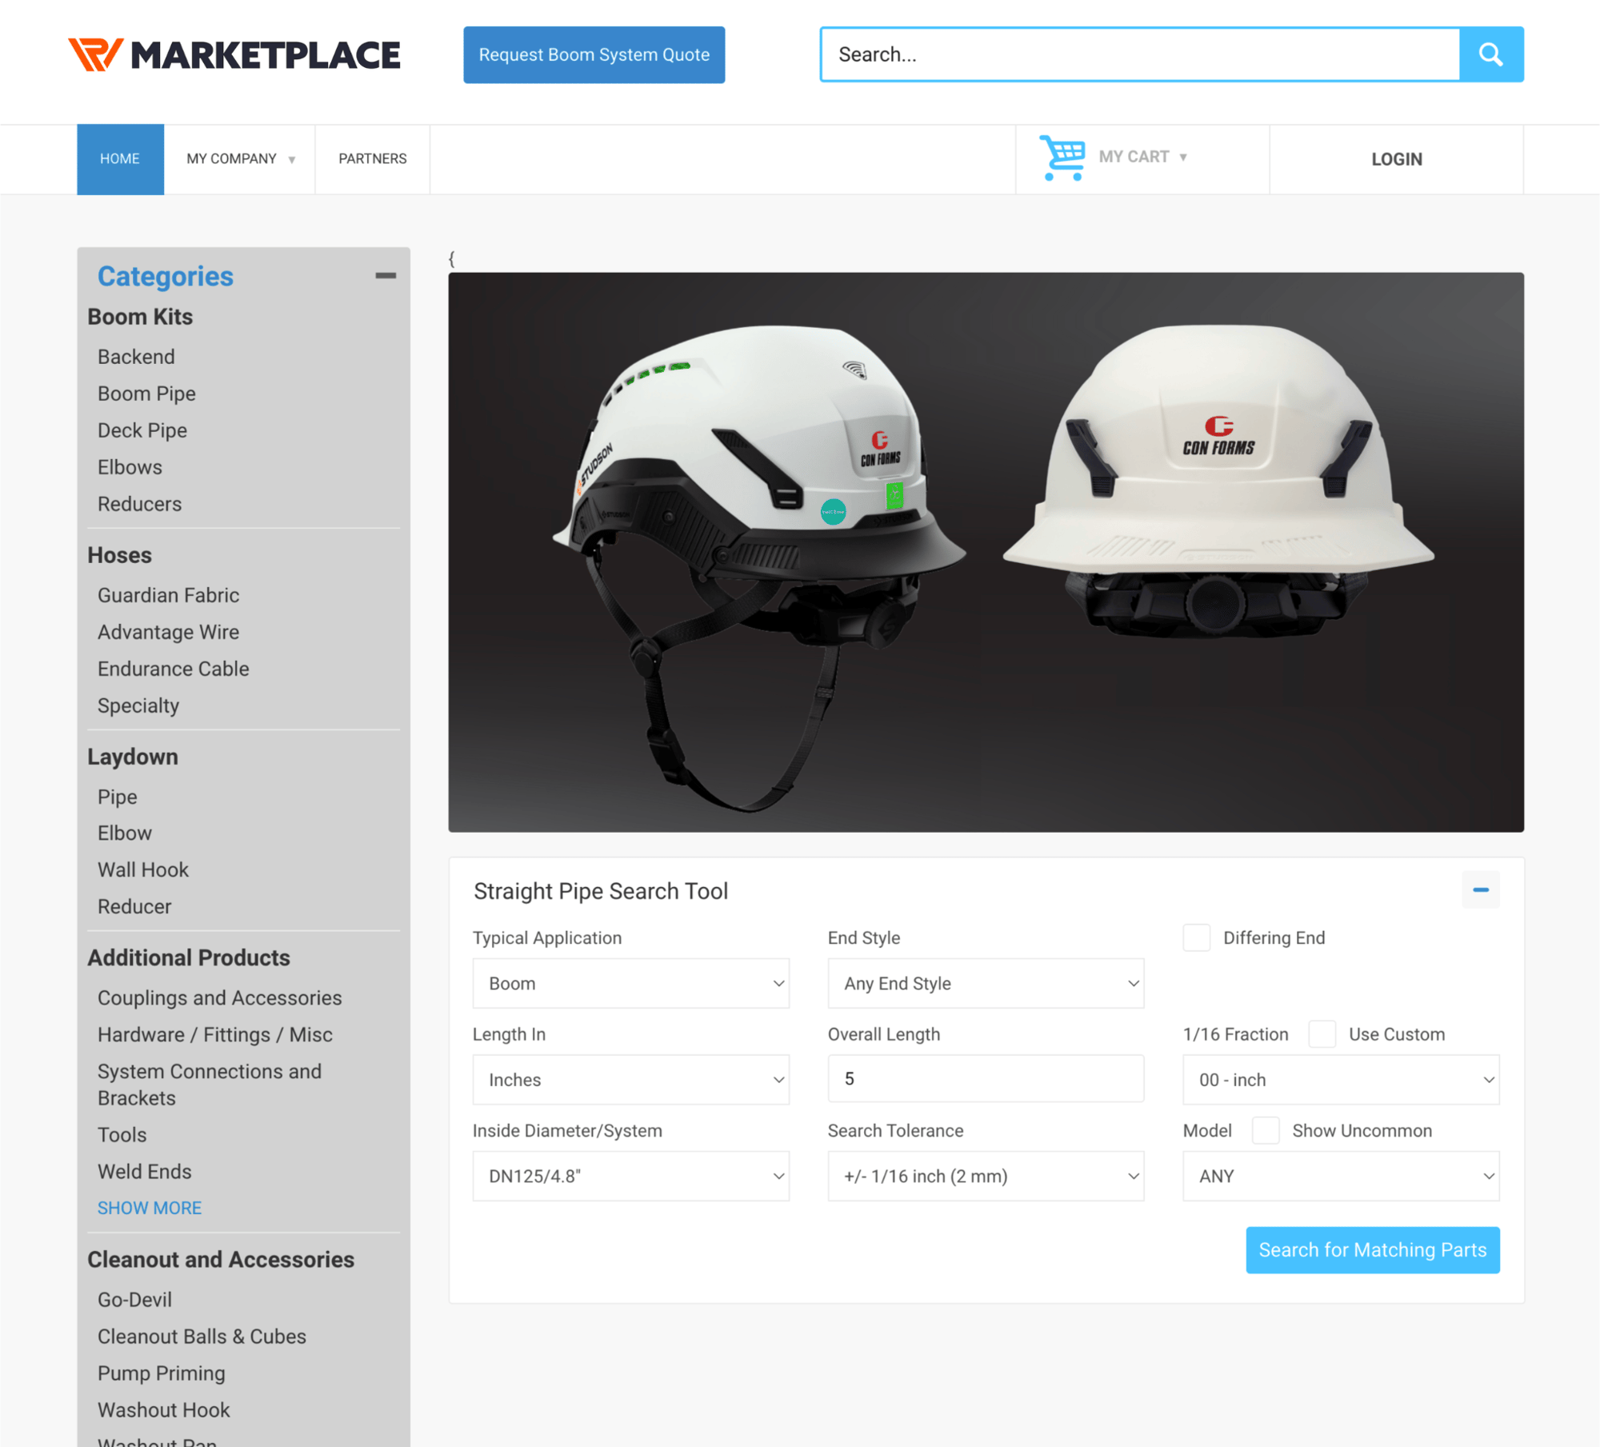1600x1447 pixels.
Task: Open the Search Tolerance dropdown
Action: pos(986,1176)
